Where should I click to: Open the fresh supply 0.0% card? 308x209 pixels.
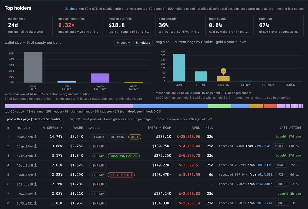229,25
